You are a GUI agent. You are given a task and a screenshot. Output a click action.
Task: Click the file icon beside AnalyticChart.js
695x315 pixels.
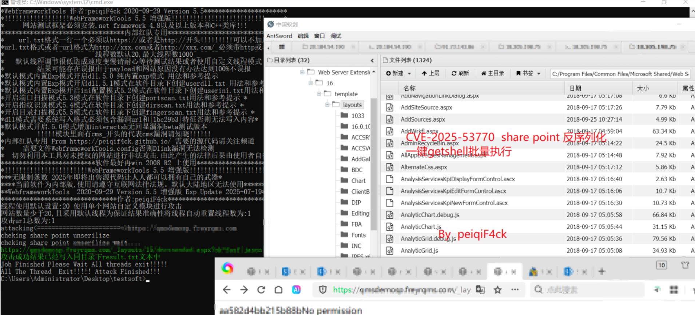[x=390, y=227]
